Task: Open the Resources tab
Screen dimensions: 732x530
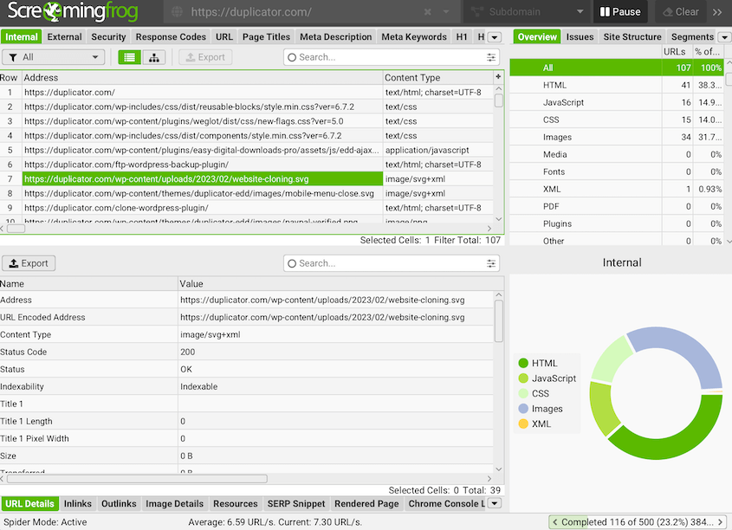Action: click(x=236, y=504)
